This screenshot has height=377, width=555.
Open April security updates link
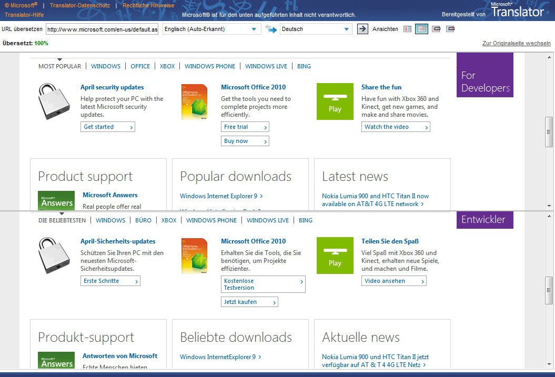(112, 87)
